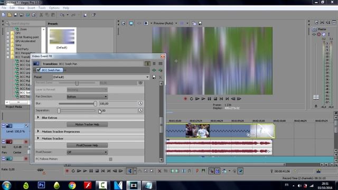
Task: Click the Insert marker icon in timeline toolbar
Action: 197,171
